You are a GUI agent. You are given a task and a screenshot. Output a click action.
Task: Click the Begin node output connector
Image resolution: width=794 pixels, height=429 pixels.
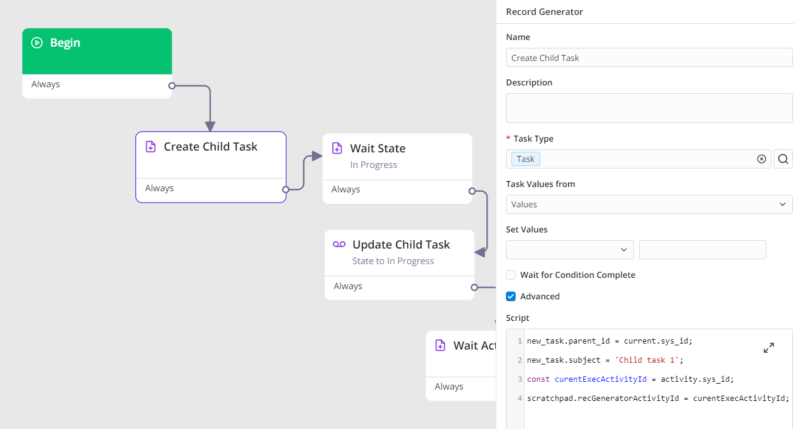pos(172,85)
